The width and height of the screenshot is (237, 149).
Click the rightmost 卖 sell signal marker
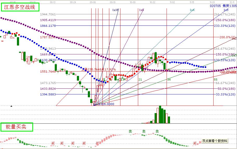point(157,131)
